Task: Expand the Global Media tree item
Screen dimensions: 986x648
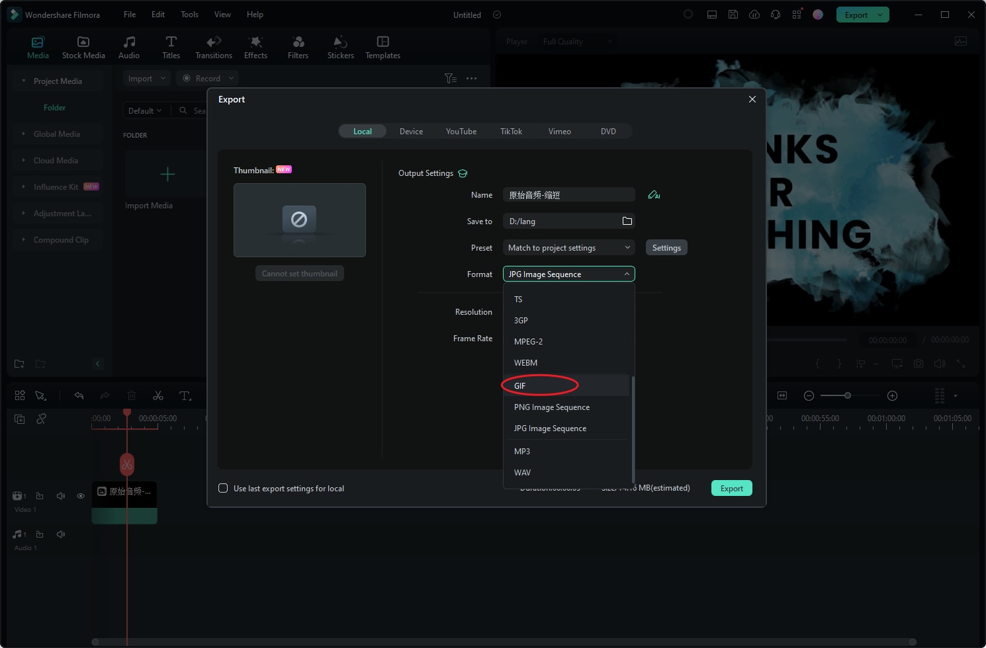Action: click(24, 134)
